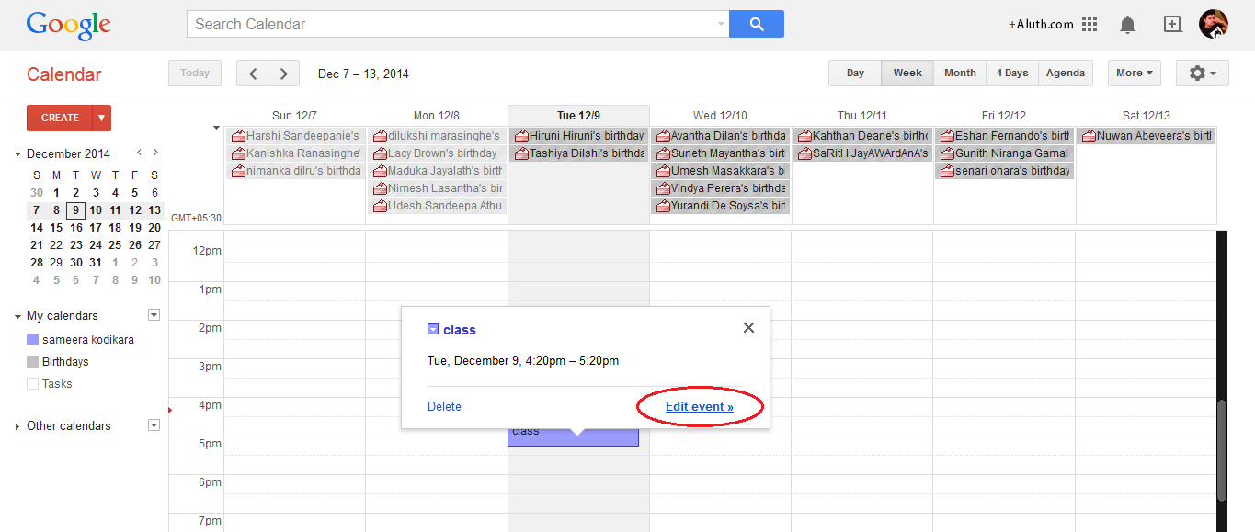The width and height of the screenshot is (1255, 532).
Task: Click the profile picture avatar
Action: point(1215,24)
